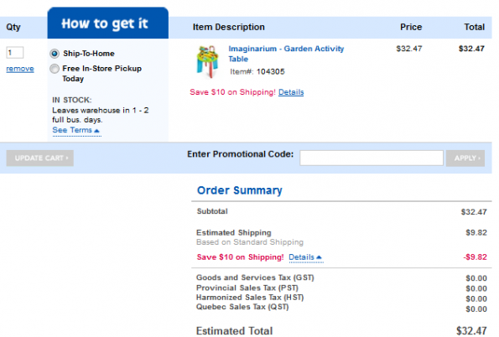Apply the promotional code
Viewport: 499px width, 337px height.
click(465, 158)
